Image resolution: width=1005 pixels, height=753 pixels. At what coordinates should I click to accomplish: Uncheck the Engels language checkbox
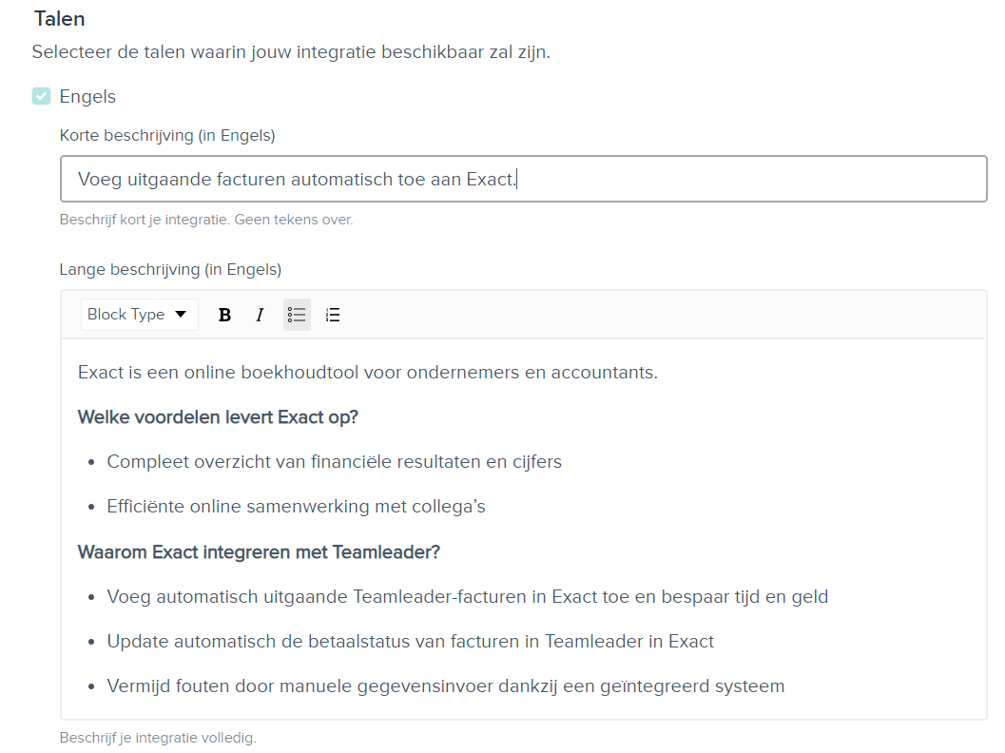coord(41,96)
